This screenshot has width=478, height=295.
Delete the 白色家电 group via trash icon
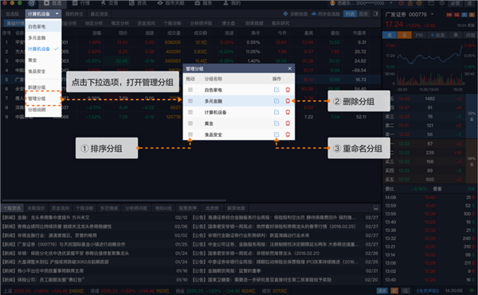tap(288, 90)
